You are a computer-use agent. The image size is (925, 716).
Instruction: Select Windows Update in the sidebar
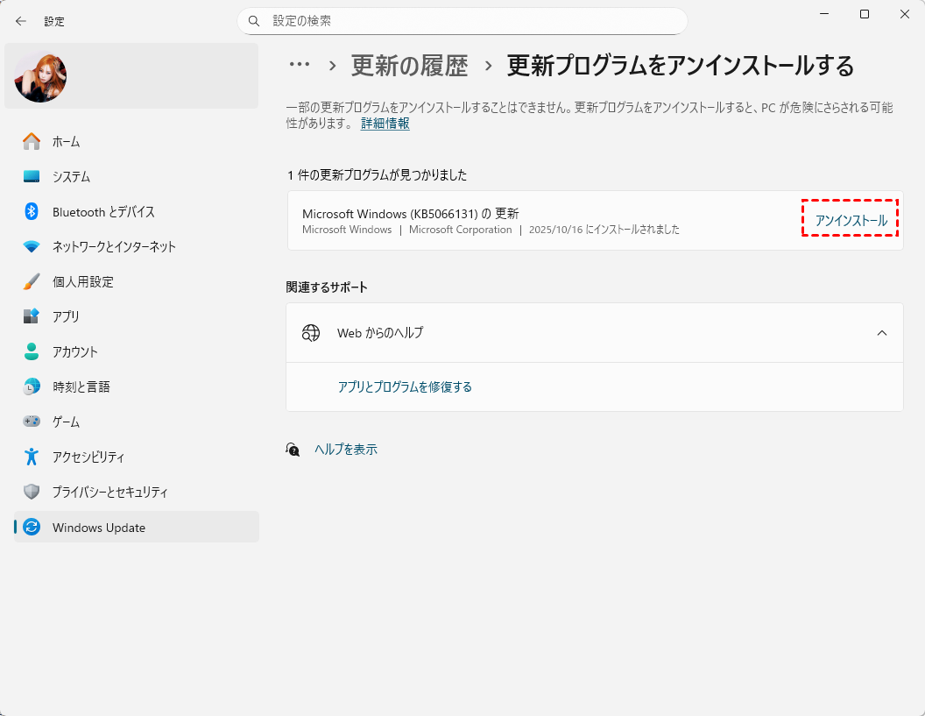tap(98, 528)
